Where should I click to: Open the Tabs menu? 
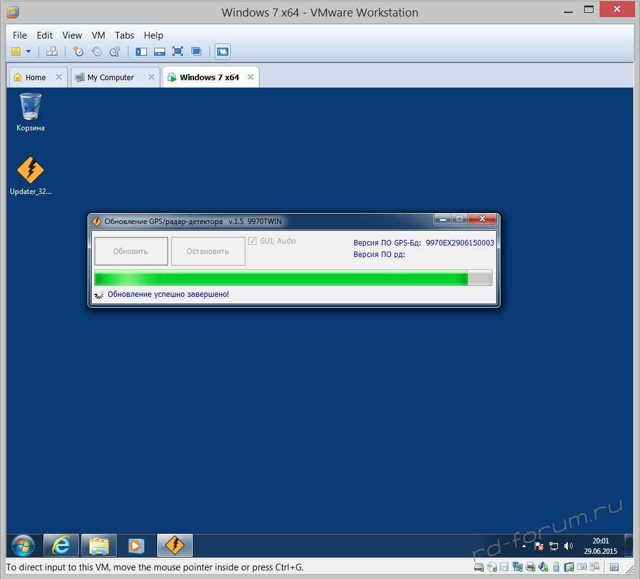(x=124, y=35)
